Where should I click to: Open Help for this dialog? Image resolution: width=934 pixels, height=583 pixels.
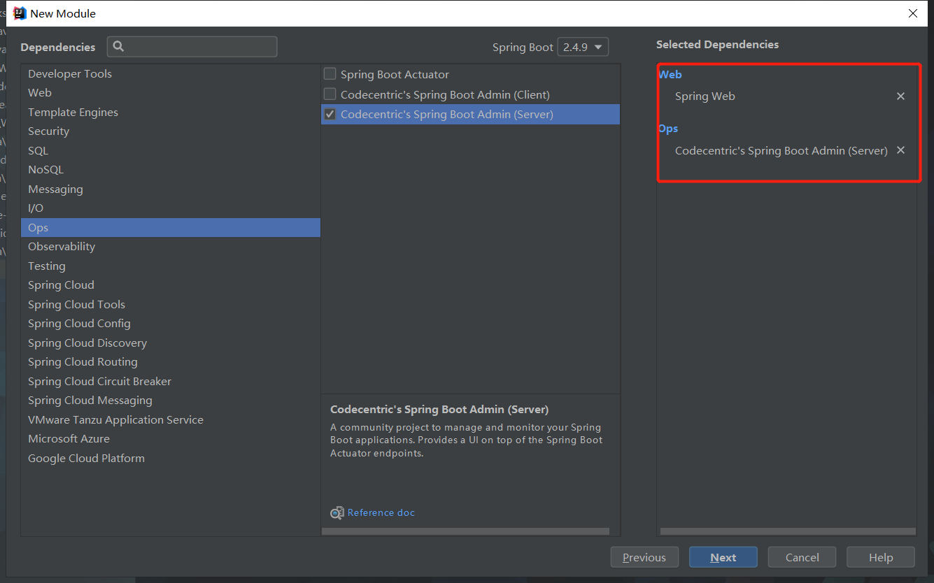coord(881,557)
